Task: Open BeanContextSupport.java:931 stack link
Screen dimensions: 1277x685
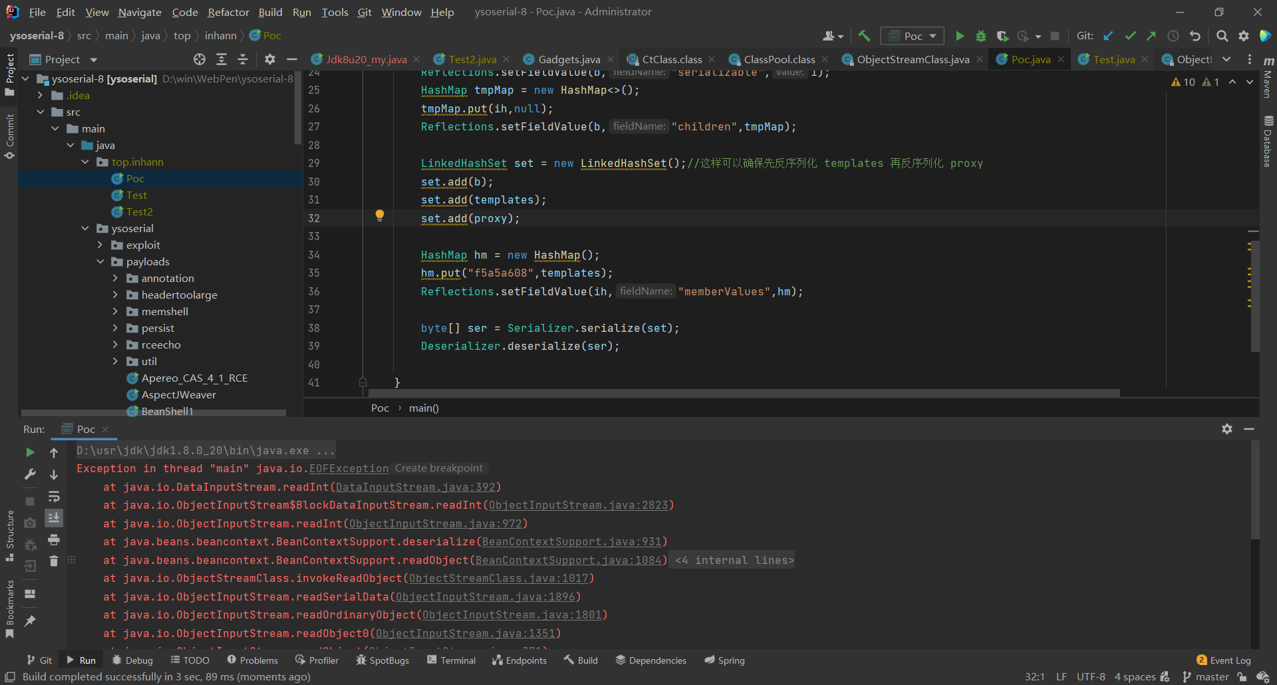Action: tap(571, 542)
